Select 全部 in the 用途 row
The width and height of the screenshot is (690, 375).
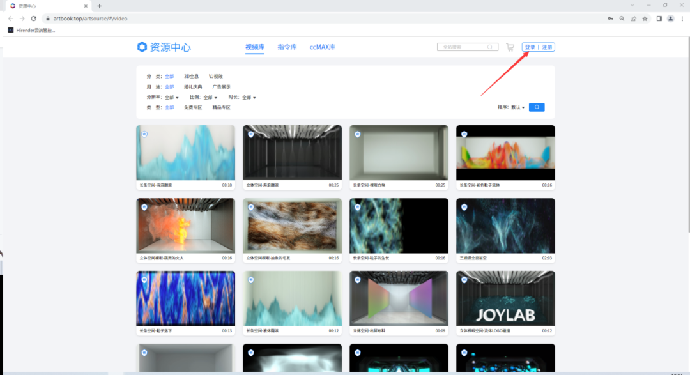[x=169, y=87]
